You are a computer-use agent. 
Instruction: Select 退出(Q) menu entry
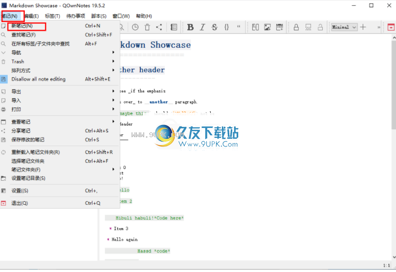click(60, 203)
